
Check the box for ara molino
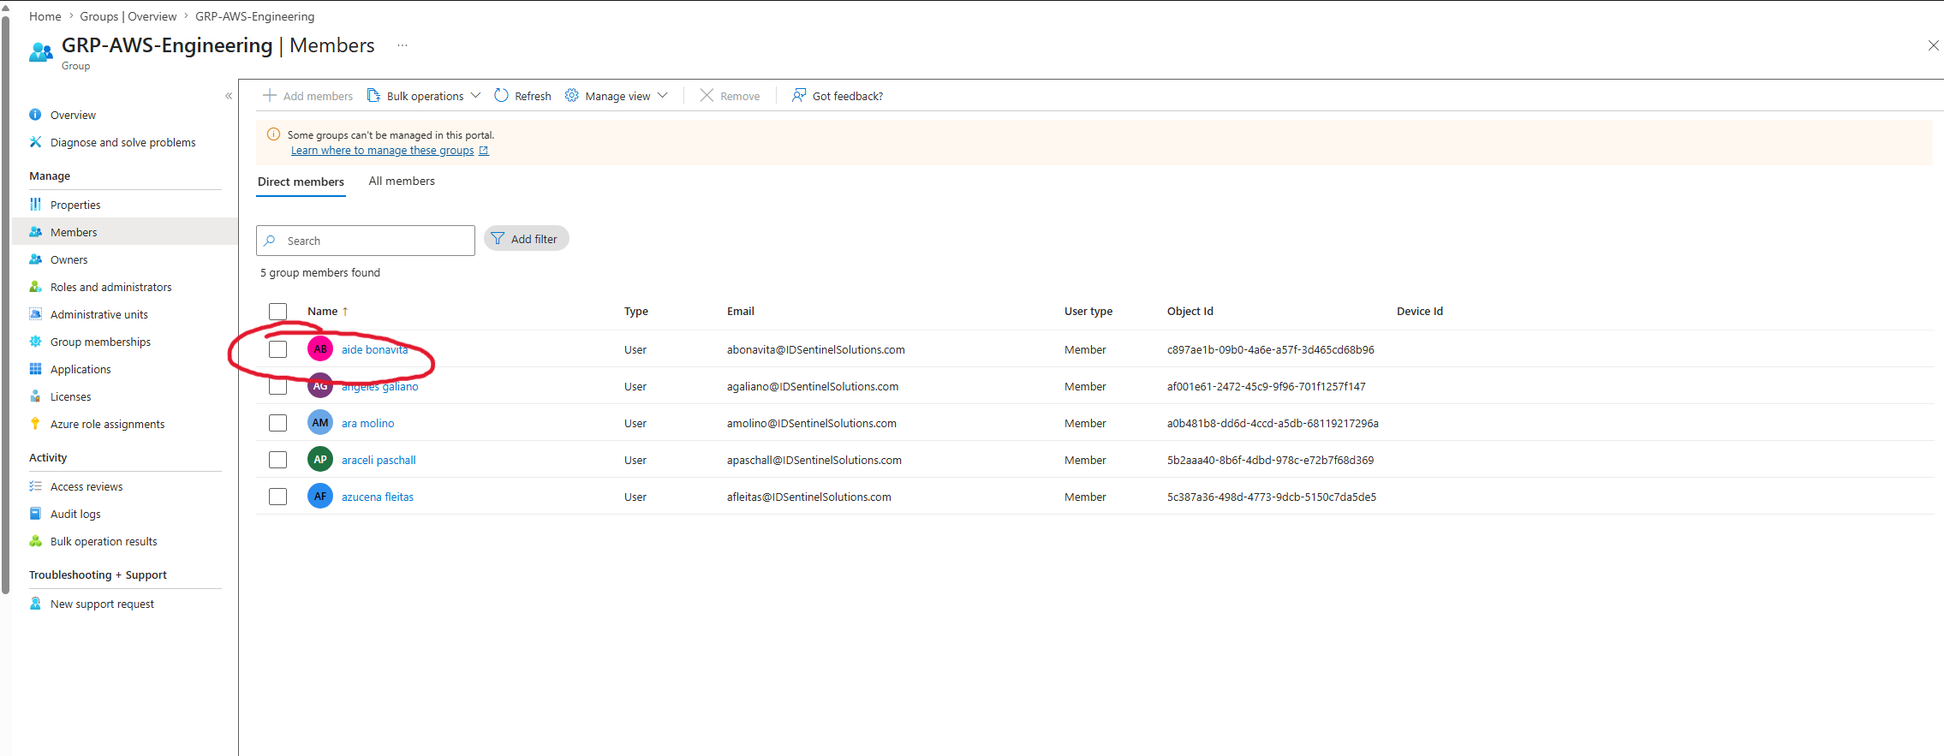coord(277,423)
